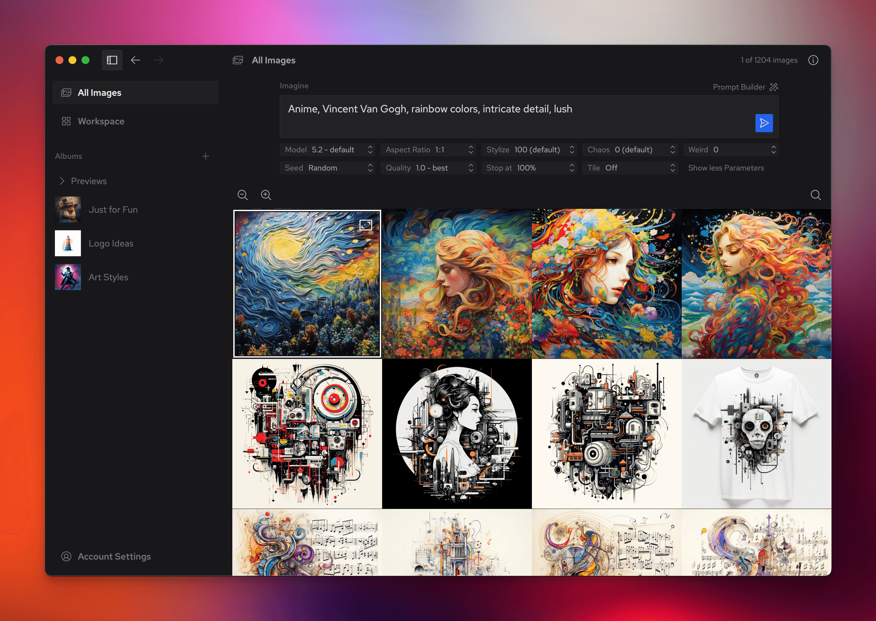Click Show less Parameters
The image size is (876, 621).
pyautogui.click(x=726, y=168)
